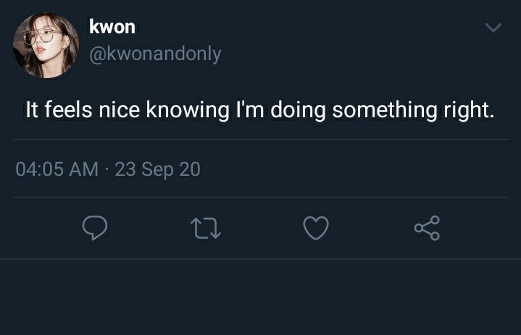
Task: Like the tweet with the heart icon
Action: coord(316,228)
